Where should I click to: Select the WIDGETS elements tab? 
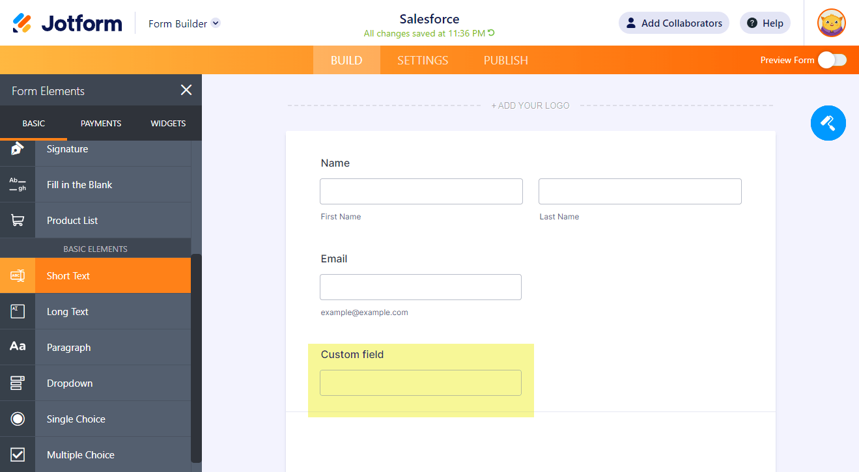[168, 123]
